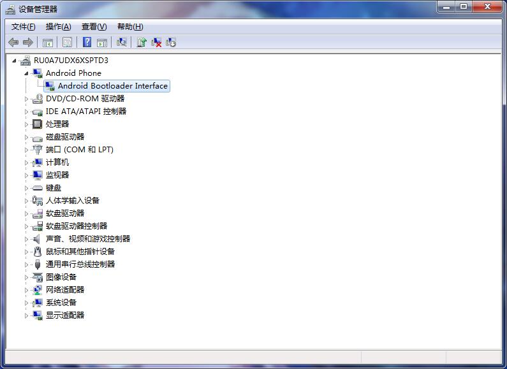The height and width of the screenshot is (369, 507).
Task: Click the blue Help question mark icon
Action: pos(87,43)
